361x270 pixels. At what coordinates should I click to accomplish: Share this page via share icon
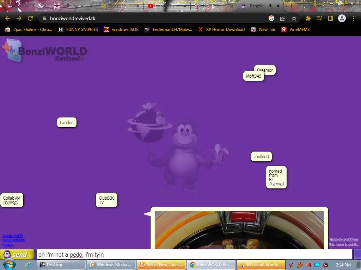click(x=283, y=18)
